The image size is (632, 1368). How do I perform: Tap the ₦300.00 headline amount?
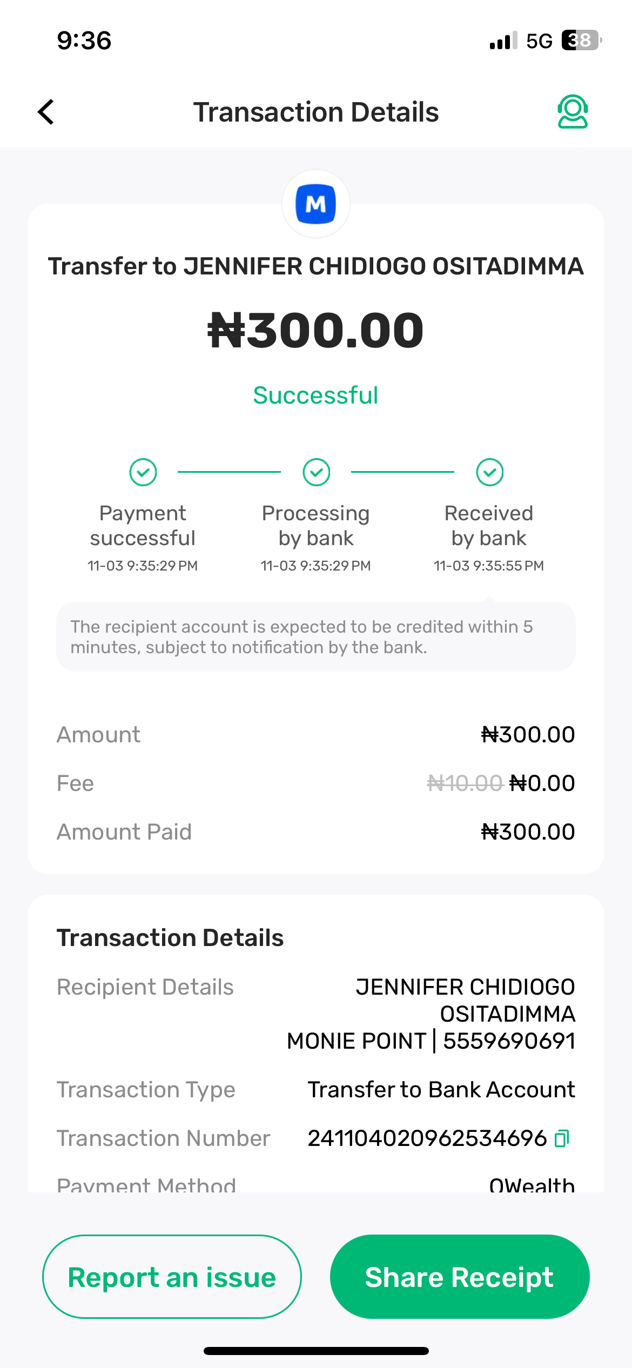(316, 330)
